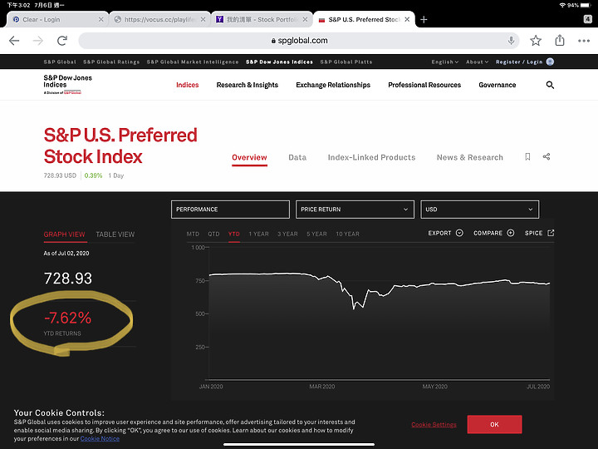Open Register / Login link
The height and width of the screenshot is (449, 598).
519,62
